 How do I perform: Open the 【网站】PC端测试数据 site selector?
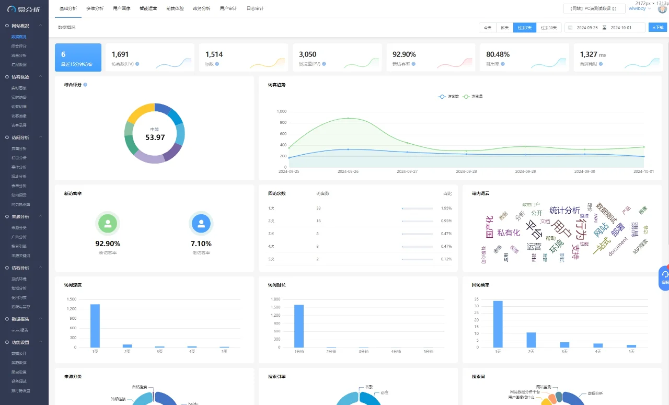click(594, 8)
